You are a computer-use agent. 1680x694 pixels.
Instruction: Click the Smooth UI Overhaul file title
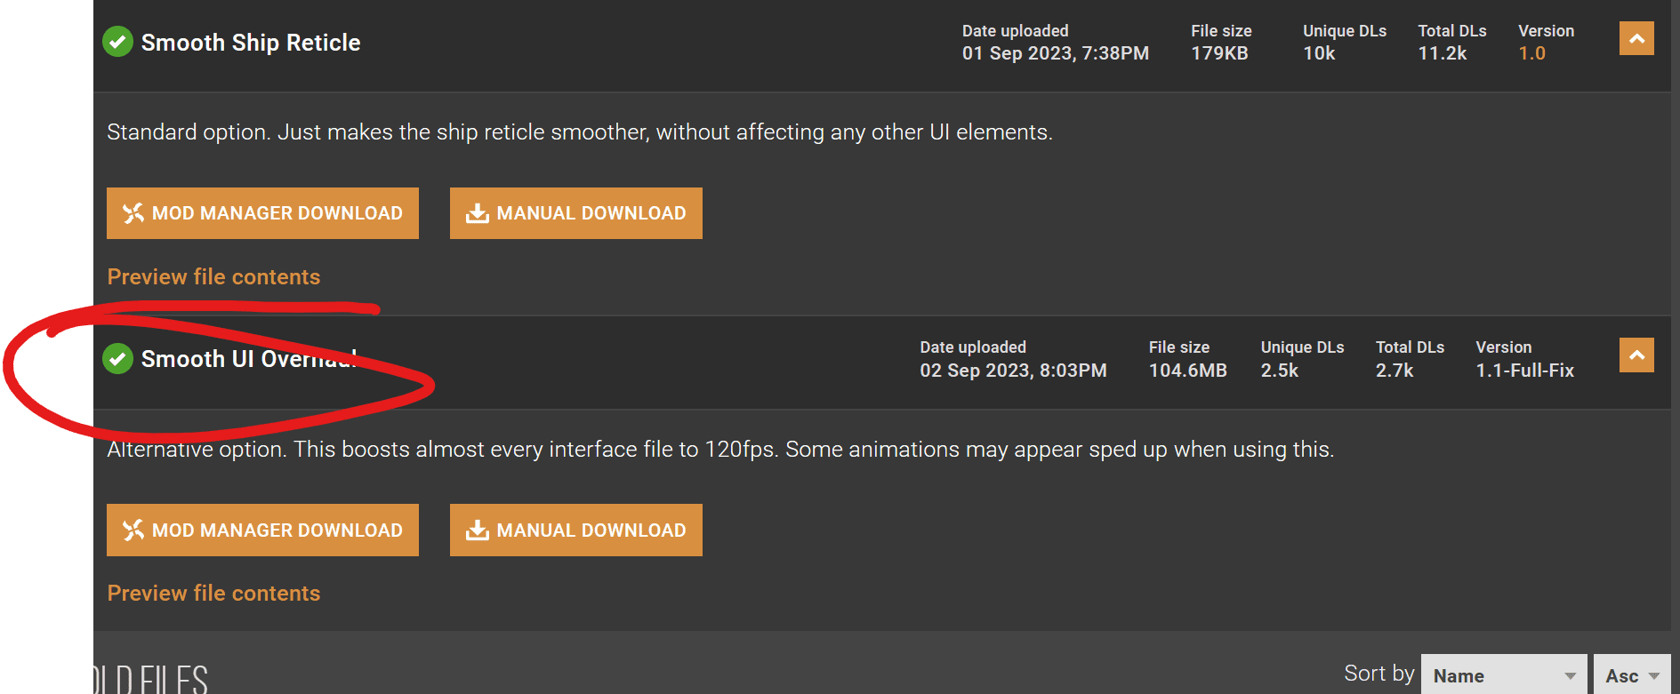tap(248, 359)
